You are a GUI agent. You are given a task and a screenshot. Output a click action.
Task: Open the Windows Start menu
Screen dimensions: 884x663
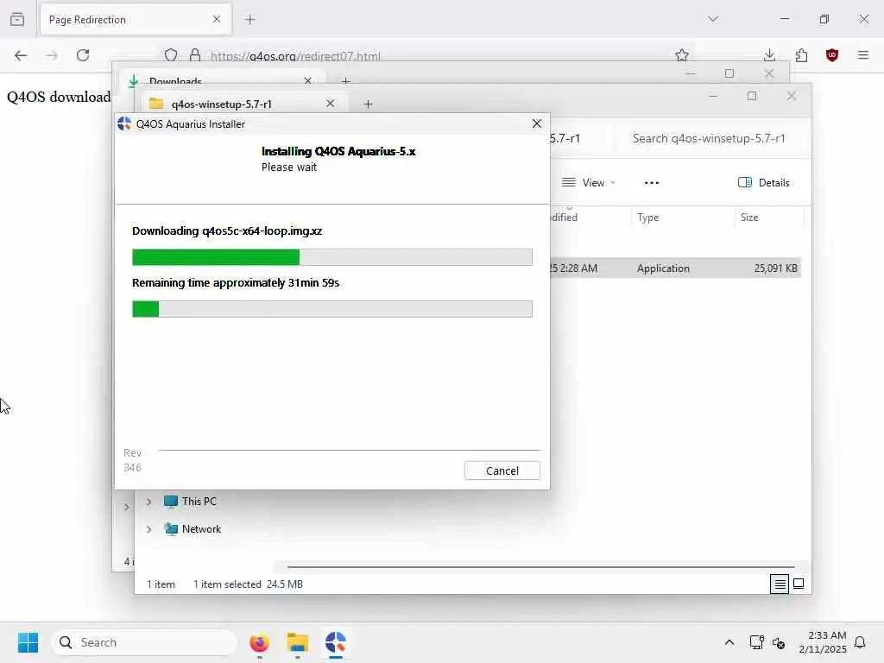[x=28, y=642]
